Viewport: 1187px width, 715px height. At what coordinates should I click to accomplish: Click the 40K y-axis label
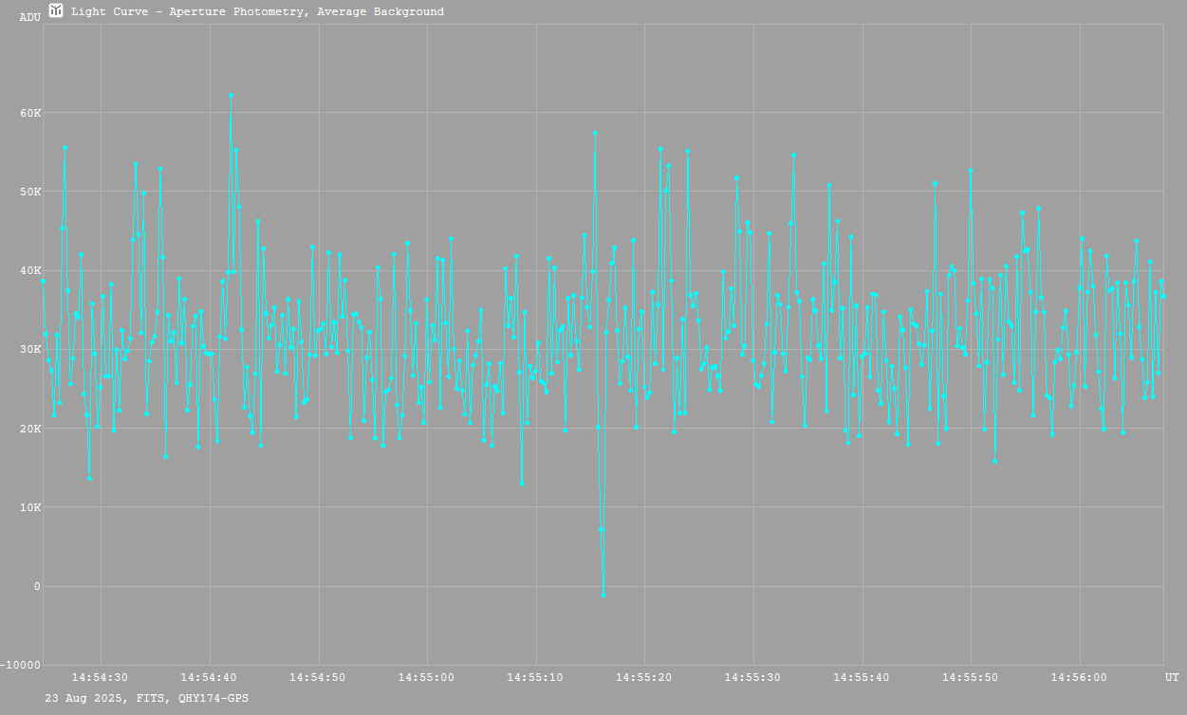(30, 270)
